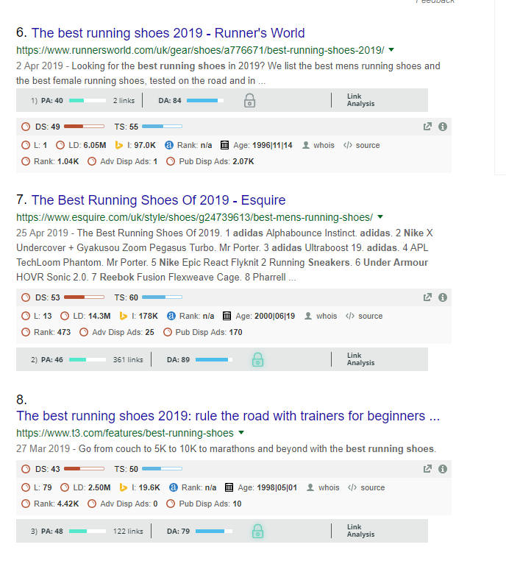Click DS: 49 score for Runner's World
Viewport: 506px width, 561px height.
48,127
